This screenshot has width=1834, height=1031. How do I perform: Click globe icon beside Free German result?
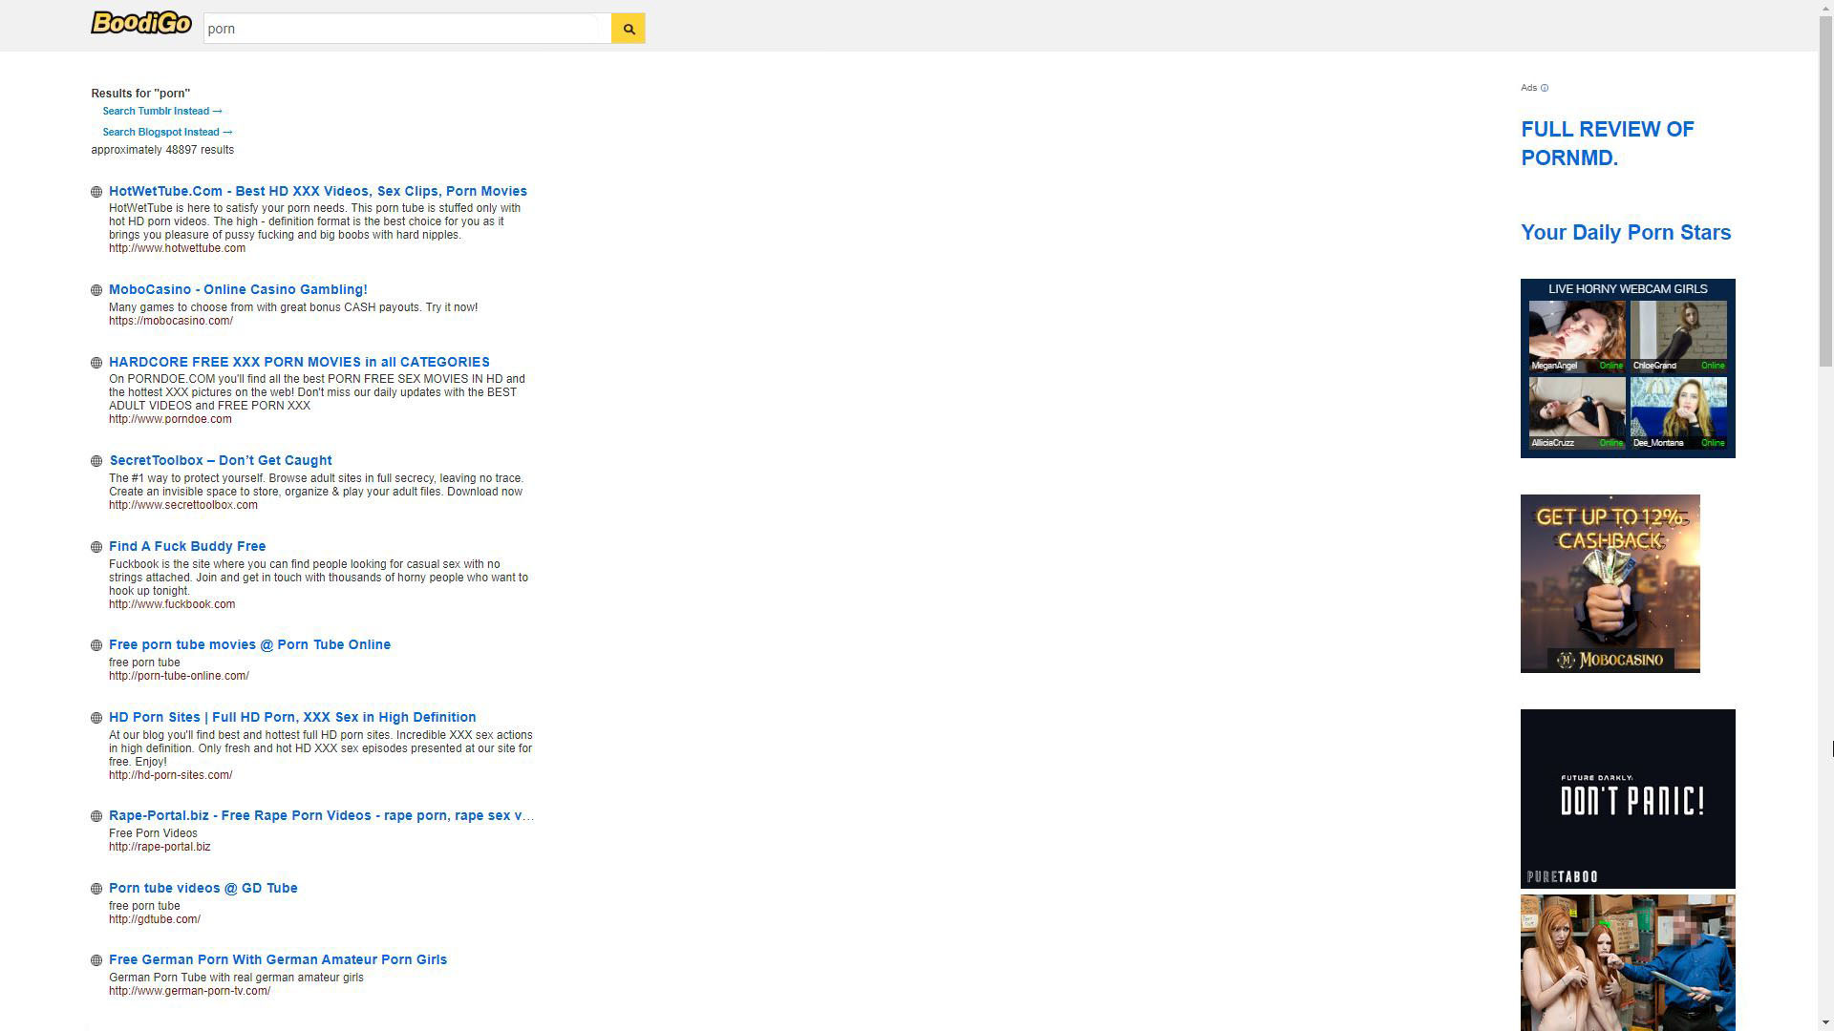(x=96, y=960)
